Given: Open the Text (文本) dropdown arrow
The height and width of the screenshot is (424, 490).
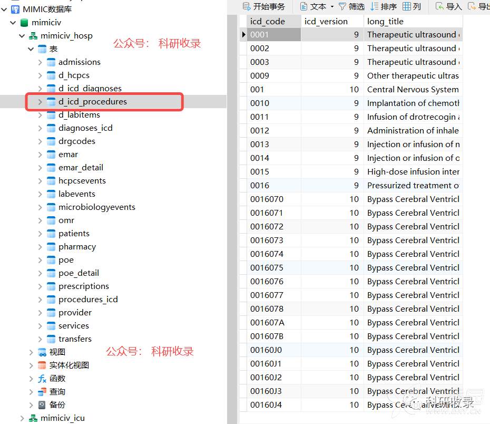Looking at the screenshot, I should (332, 7).
